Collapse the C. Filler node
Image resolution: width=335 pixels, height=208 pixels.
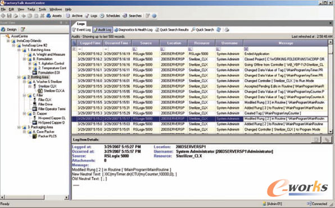tap(24, 96)
